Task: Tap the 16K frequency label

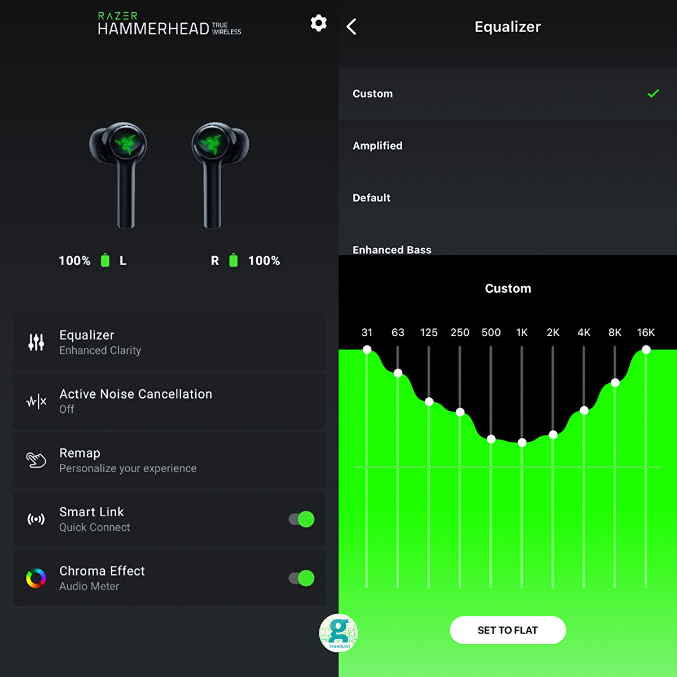Action: (x=645, y=333)
